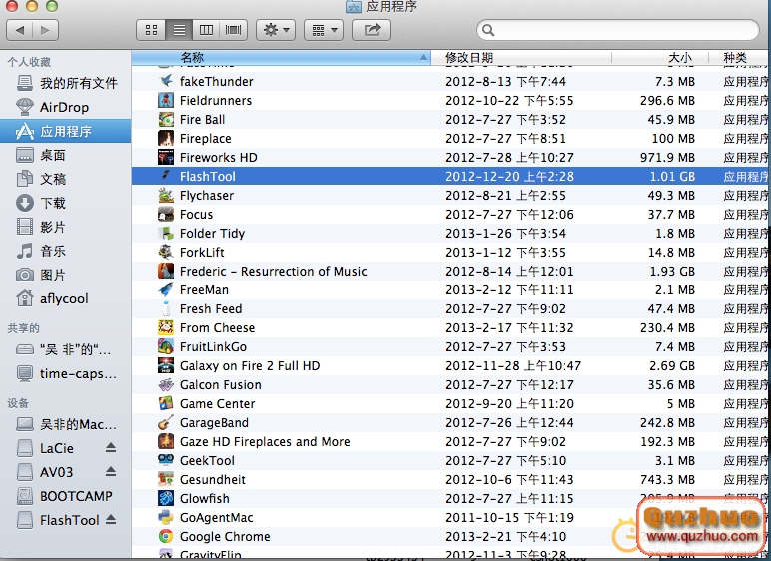The height and width of the screenshot is (561, 771).
Task: Click the Finder search field
Action: coord(618,31)
